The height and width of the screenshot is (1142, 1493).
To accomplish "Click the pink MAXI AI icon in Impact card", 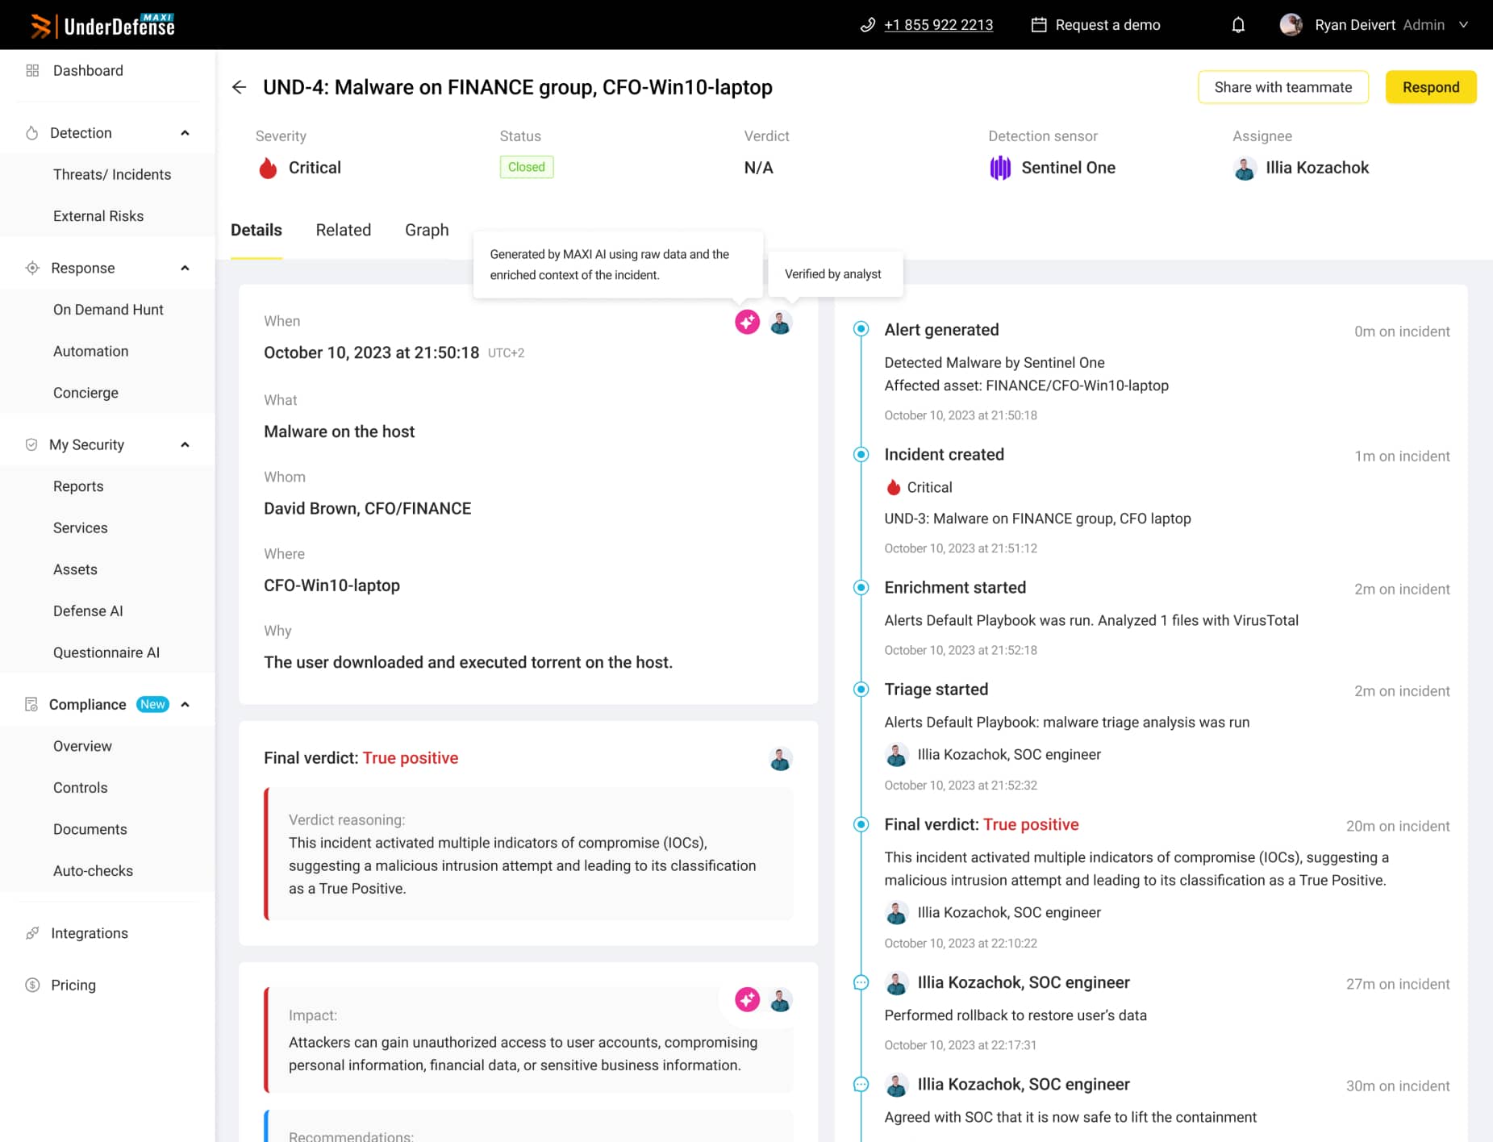I will click(747, 1000).
